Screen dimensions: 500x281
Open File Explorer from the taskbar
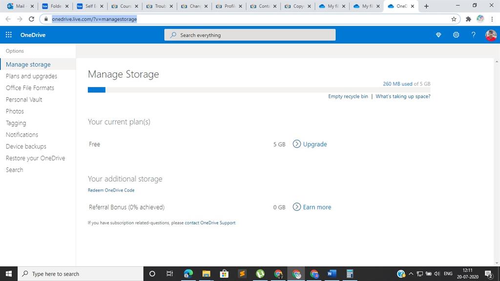(207, 274)
